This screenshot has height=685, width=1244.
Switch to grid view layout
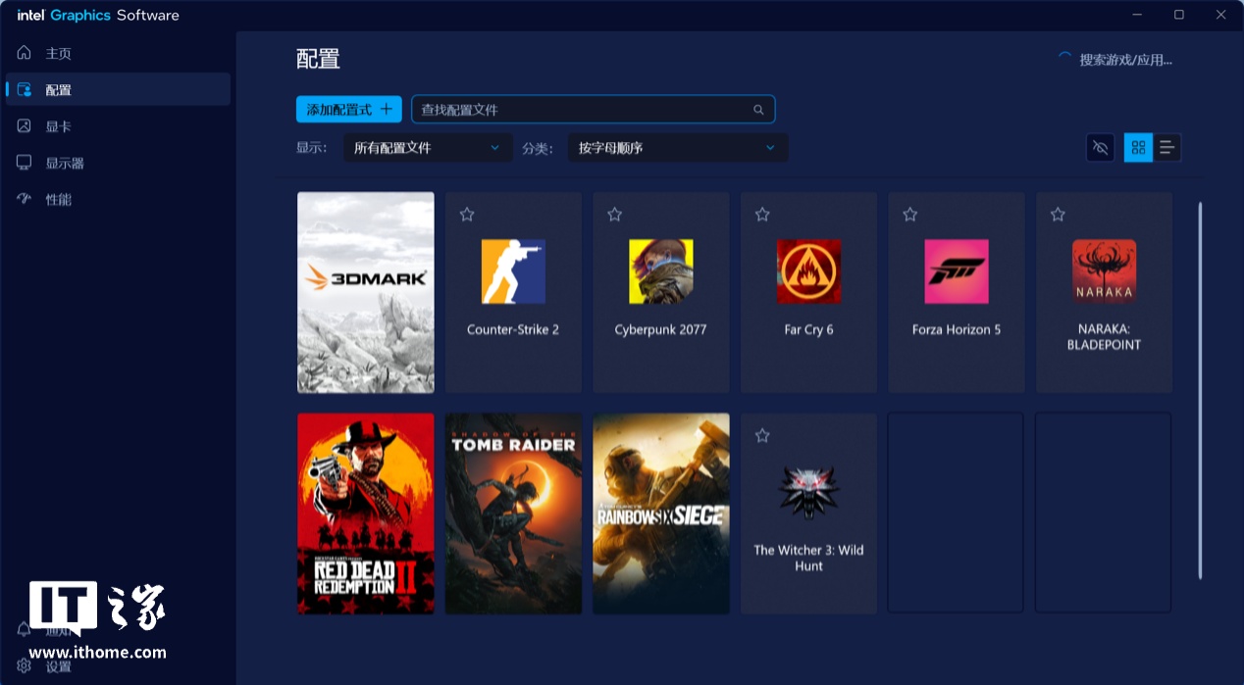tap(1138, 148)
